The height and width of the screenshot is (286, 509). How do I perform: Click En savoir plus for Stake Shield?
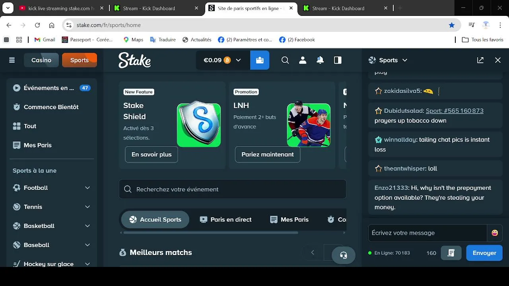(152, 154)
